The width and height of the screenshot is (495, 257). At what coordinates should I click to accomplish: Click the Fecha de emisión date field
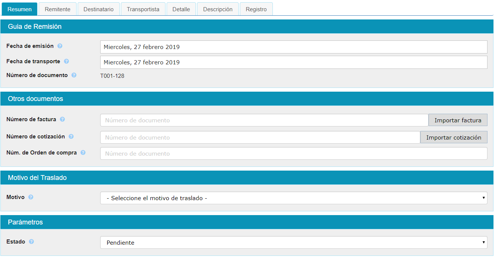[x=293, y=47]
